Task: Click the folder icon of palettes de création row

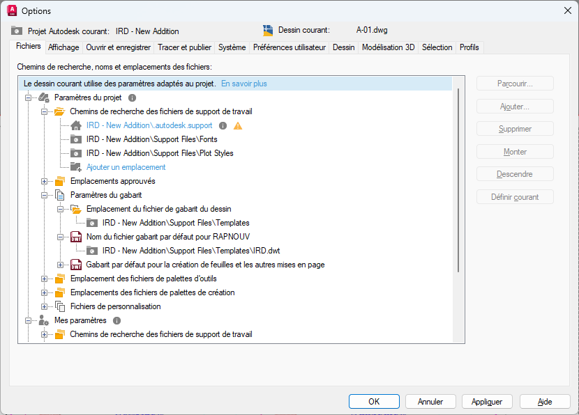Action: [x=60, y=292]
